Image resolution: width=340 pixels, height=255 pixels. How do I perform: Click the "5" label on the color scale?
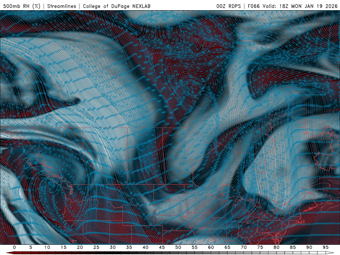coord(31,247)
